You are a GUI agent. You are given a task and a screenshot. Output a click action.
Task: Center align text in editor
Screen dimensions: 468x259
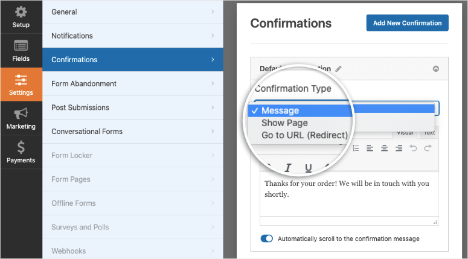(384, 148)
